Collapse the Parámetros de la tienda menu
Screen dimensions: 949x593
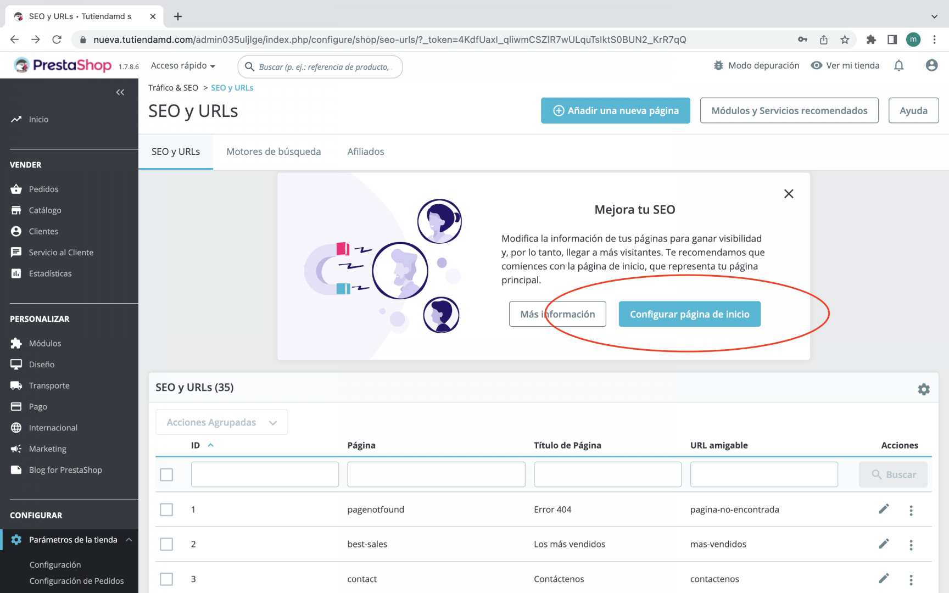pyautogui.click(x=129, y=540)
